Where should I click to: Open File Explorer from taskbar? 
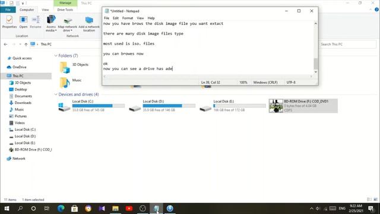115,209
